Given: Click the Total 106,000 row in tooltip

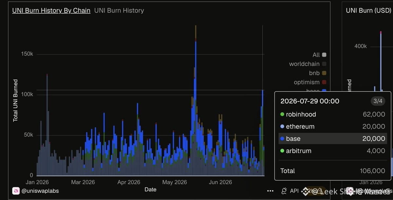Looking at the screenshot, I should pyautogui.click(x=333, y=171).
